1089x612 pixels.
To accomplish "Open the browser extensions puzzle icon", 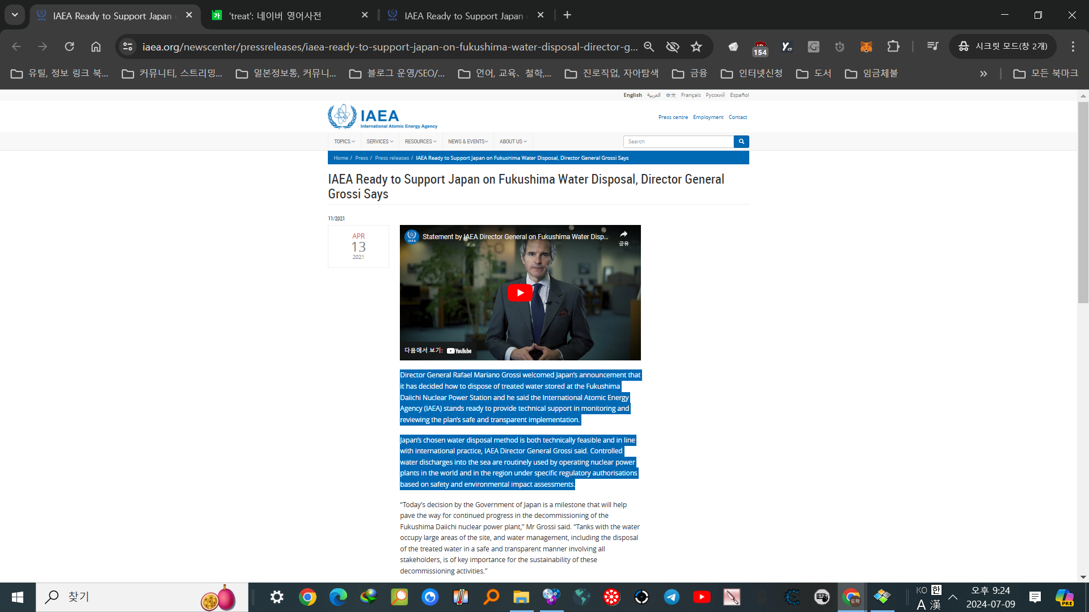I will [893, 46].
